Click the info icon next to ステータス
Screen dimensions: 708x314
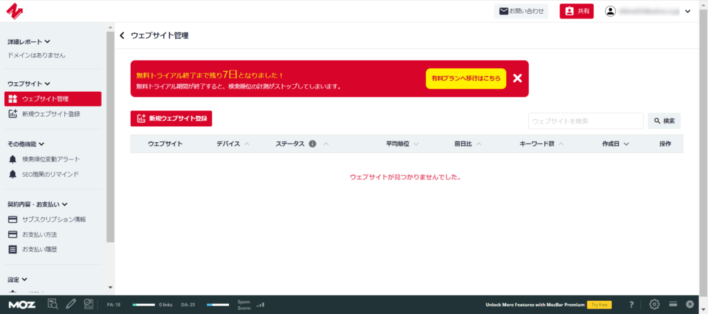pos(313,144)
